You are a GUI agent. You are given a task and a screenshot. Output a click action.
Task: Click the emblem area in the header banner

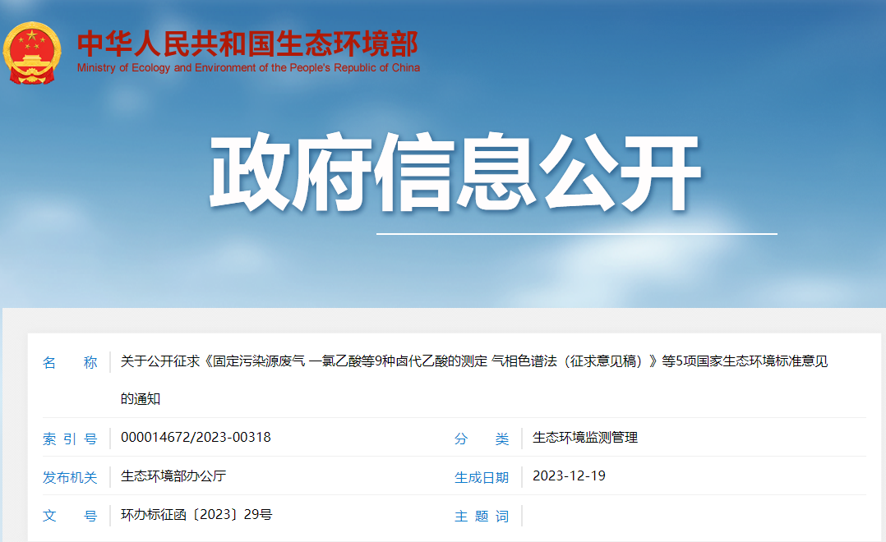coord(33,53)
